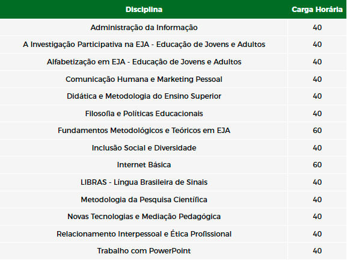Click the 60 hours value for Internet Básica

click(317, 165)
